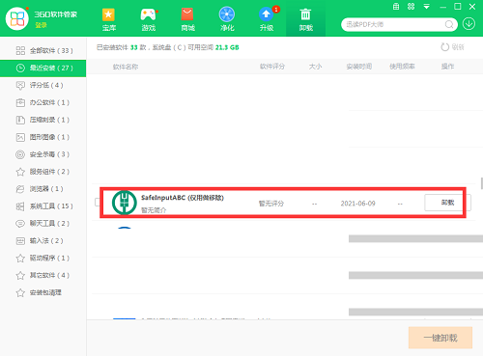Viewport: 483px width, 356px height.
Task: Click the vertical scrollbar thumb
Action: coord(482,183)
